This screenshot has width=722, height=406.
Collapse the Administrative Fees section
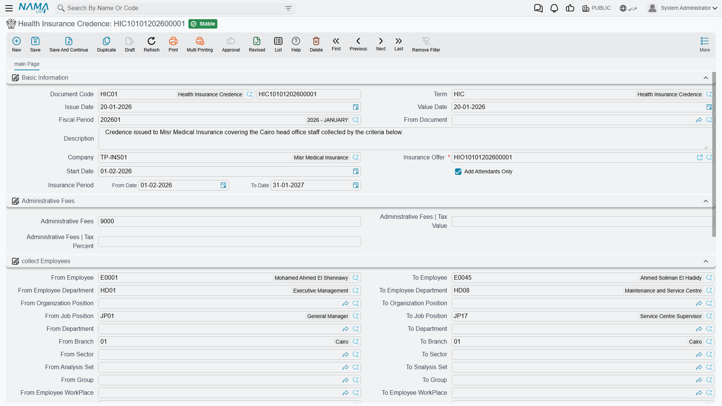pyautogui.click(x=706, y=201)
